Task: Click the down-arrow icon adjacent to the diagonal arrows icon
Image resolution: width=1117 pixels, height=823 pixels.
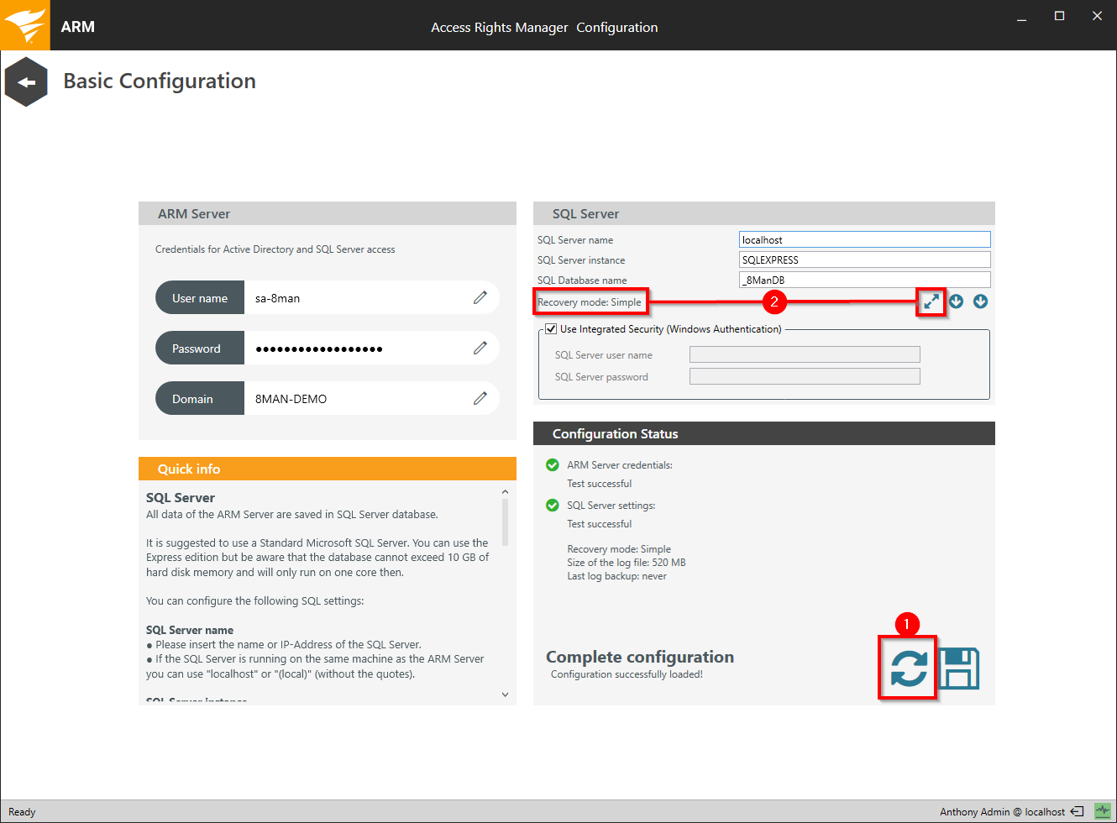Action: [x=956, y=301]
